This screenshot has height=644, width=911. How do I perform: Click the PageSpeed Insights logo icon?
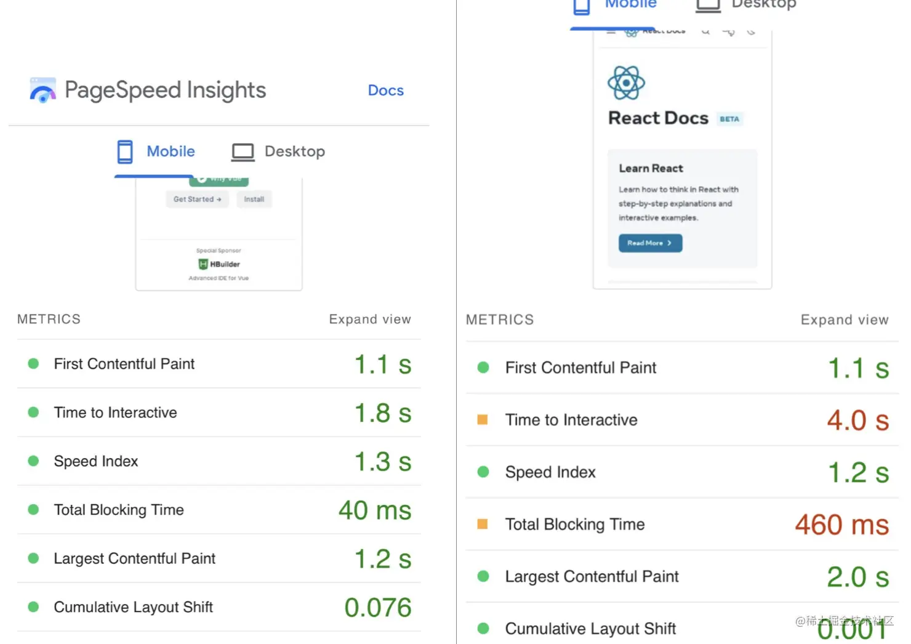pyautogui.click(x=42, y=90)
